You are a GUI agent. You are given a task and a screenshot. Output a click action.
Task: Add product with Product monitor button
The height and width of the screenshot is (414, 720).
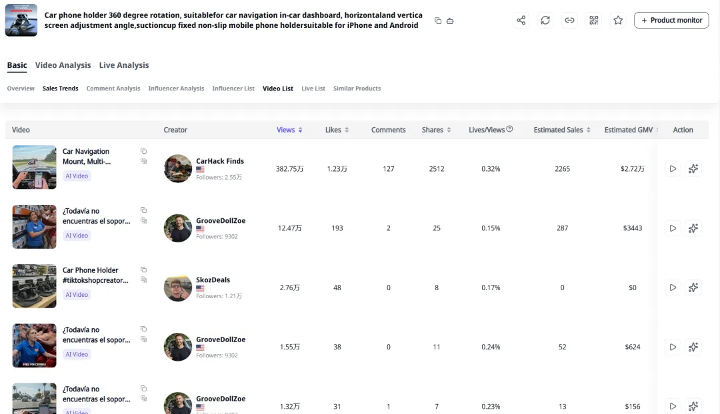click(671, 20)
